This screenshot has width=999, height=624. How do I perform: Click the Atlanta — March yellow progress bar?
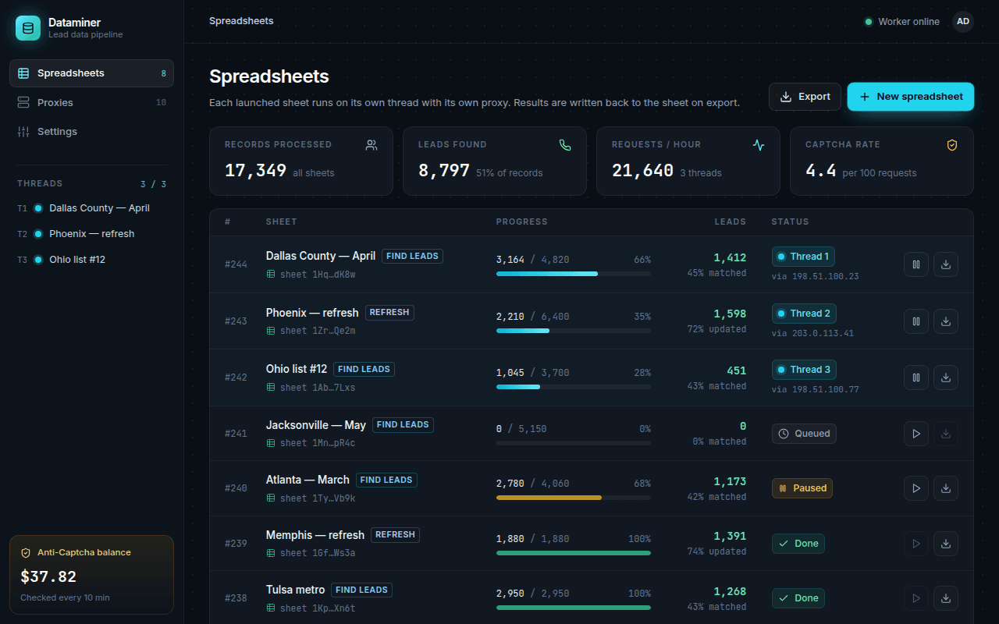574,498
